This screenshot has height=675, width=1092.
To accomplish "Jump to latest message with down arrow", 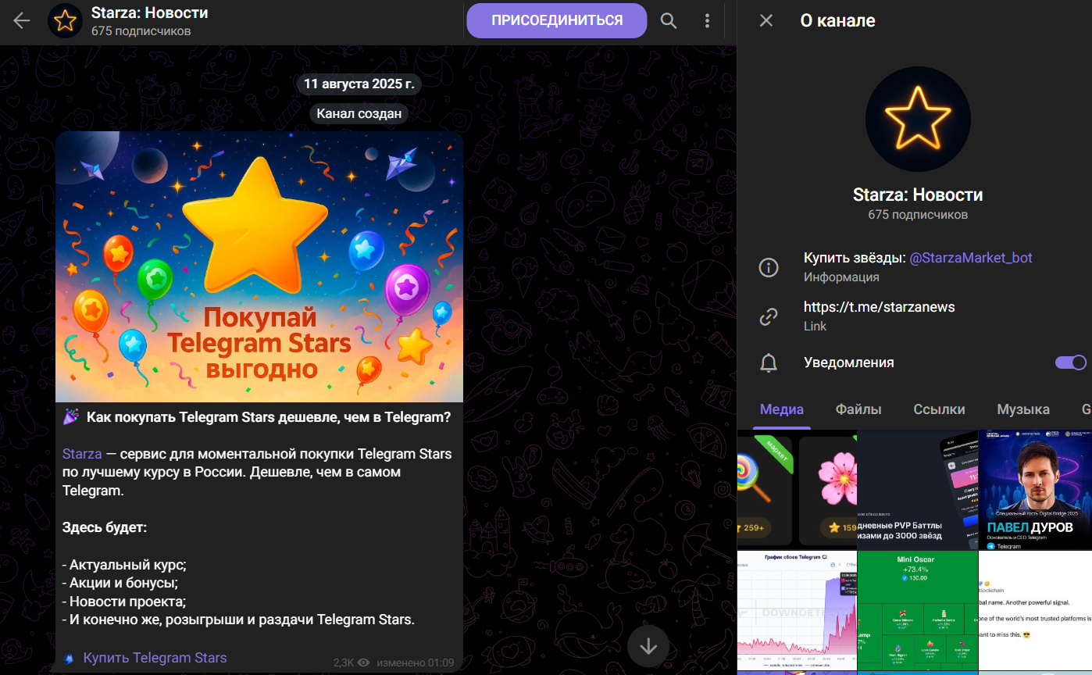I will 648,646.
